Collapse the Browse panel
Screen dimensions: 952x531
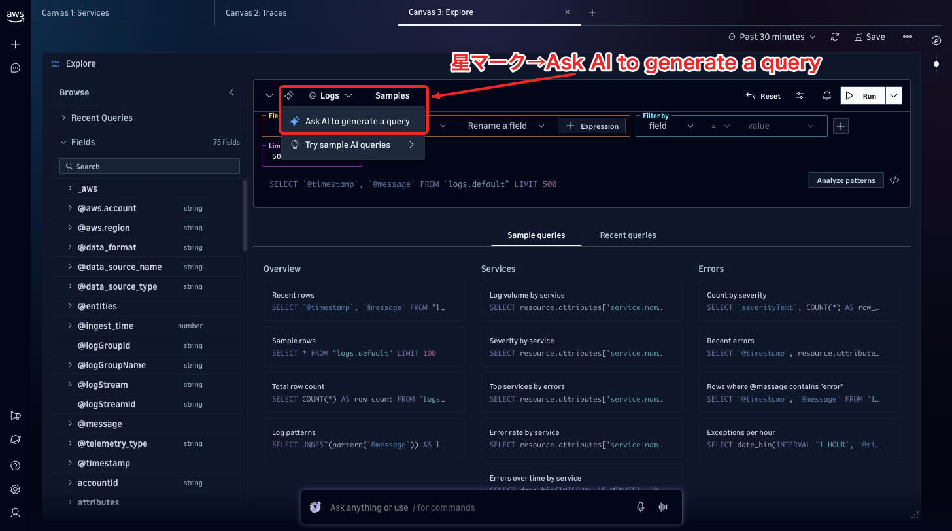tap(231, 92)
